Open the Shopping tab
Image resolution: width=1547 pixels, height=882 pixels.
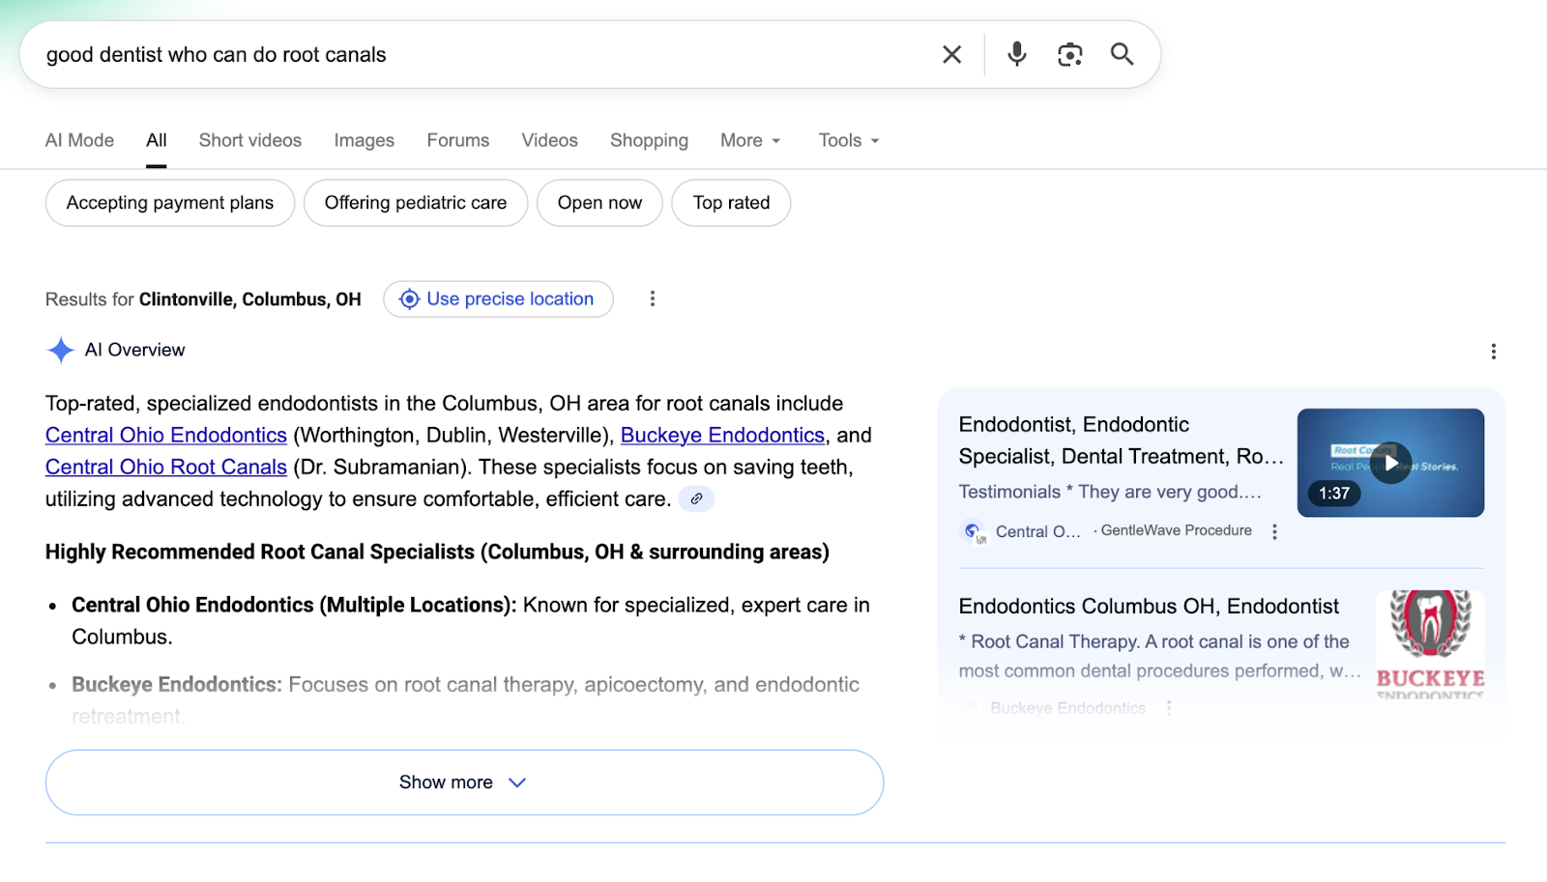649,141
